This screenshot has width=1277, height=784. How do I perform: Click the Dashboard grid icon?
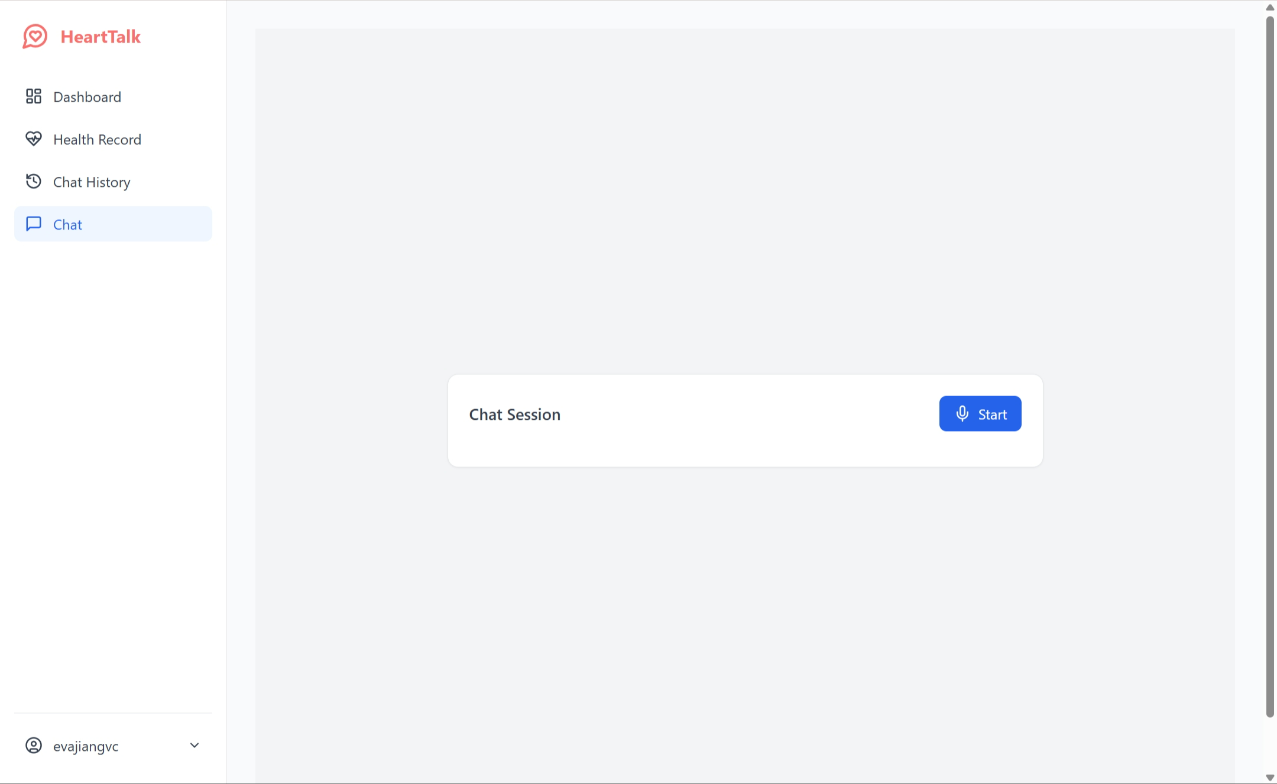click(34, 96)
